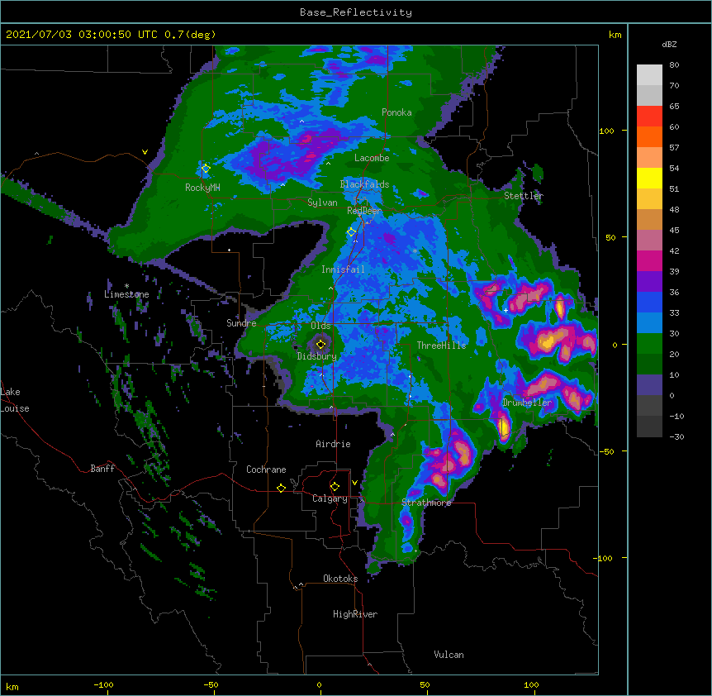712x696 pixels.
Task: Select the Lacombe city label
Action: coord(372,158)
